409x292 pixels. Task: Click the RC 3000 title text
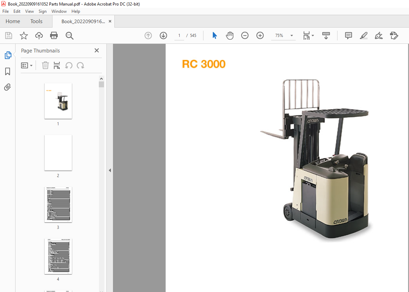[204, 64]
